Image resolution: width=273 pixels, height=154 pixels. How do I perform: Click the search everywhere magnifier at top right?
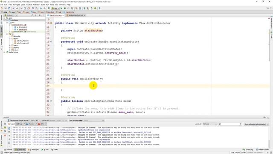(x=267, y=8)
